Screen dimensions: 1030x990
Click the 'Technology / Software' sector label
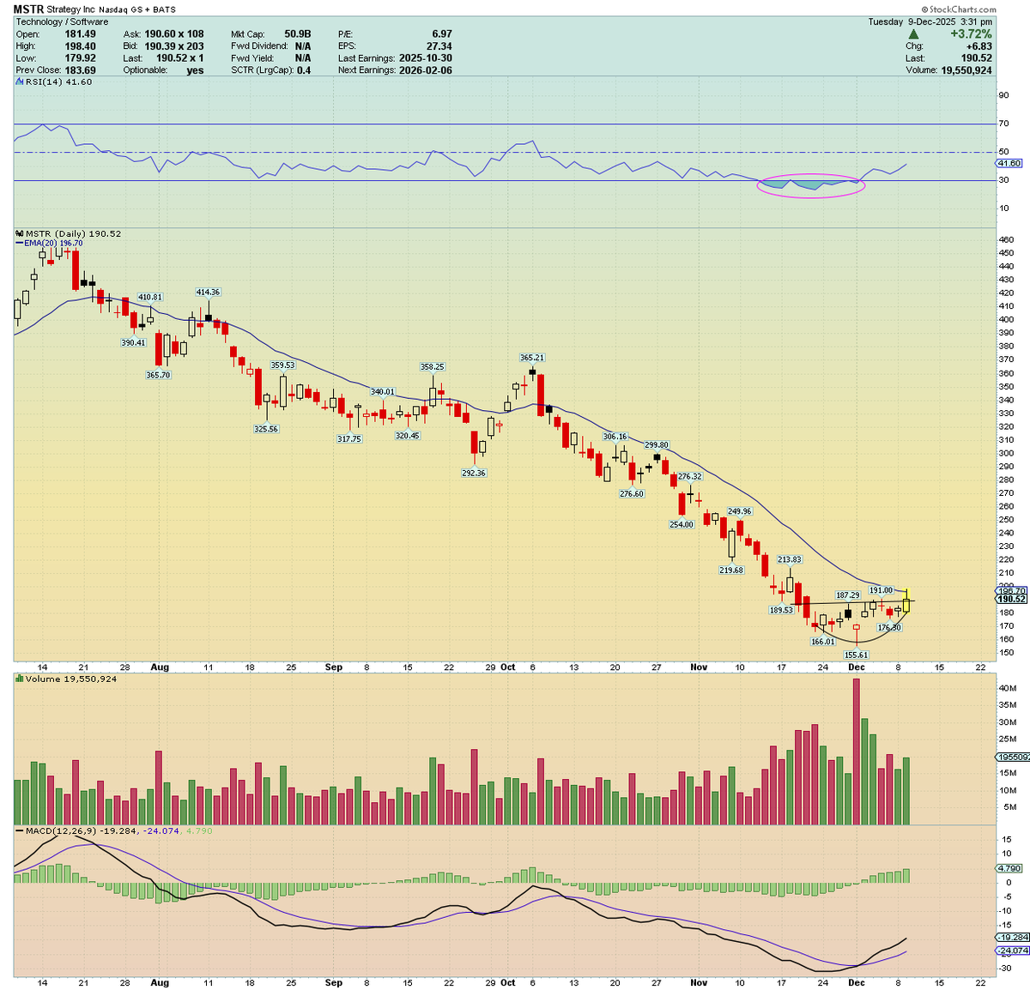click(62, 22)
